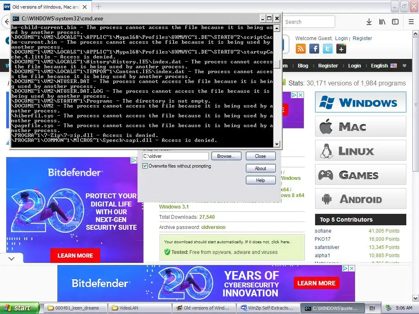Image resolution: width=419 pixels, height=314 pixels.
Task: Click the Browse button in WinZip
Action: point(226,156)
